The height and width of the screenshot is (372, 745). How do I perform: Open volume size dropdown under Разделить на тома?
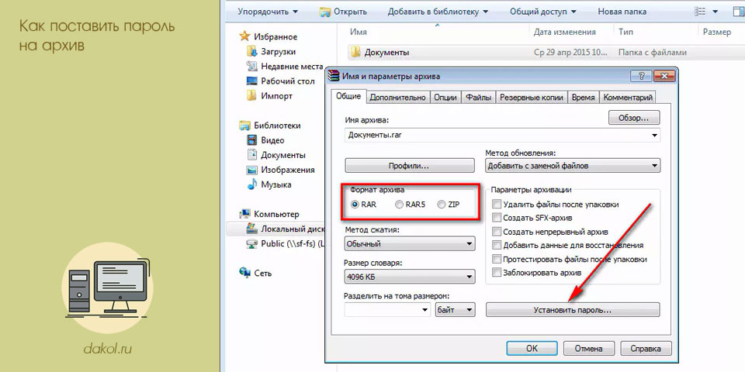coord(424,310)
